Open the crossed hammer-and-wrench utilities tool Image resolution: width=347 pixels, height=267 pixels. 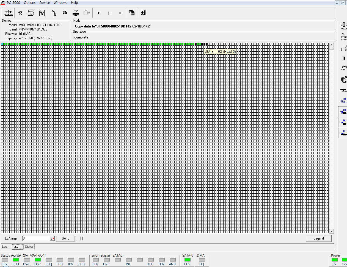(x=20, y=13)
